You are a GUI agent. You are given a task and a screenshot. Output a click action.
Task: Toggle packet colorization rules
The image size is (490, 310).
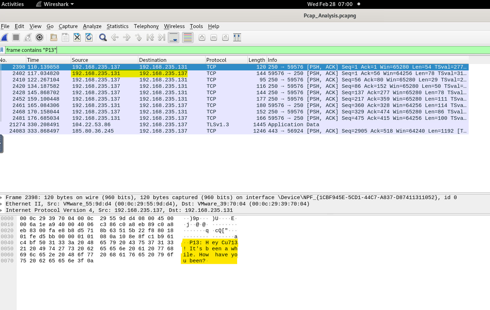188,37
